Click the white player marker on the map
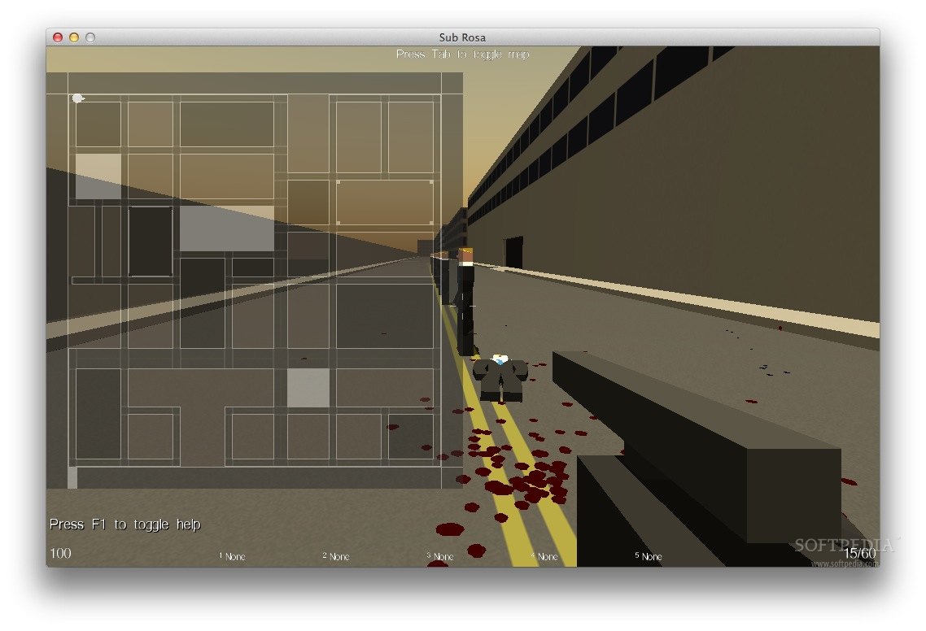Screen dimensions: 926x631 (77, 98)
